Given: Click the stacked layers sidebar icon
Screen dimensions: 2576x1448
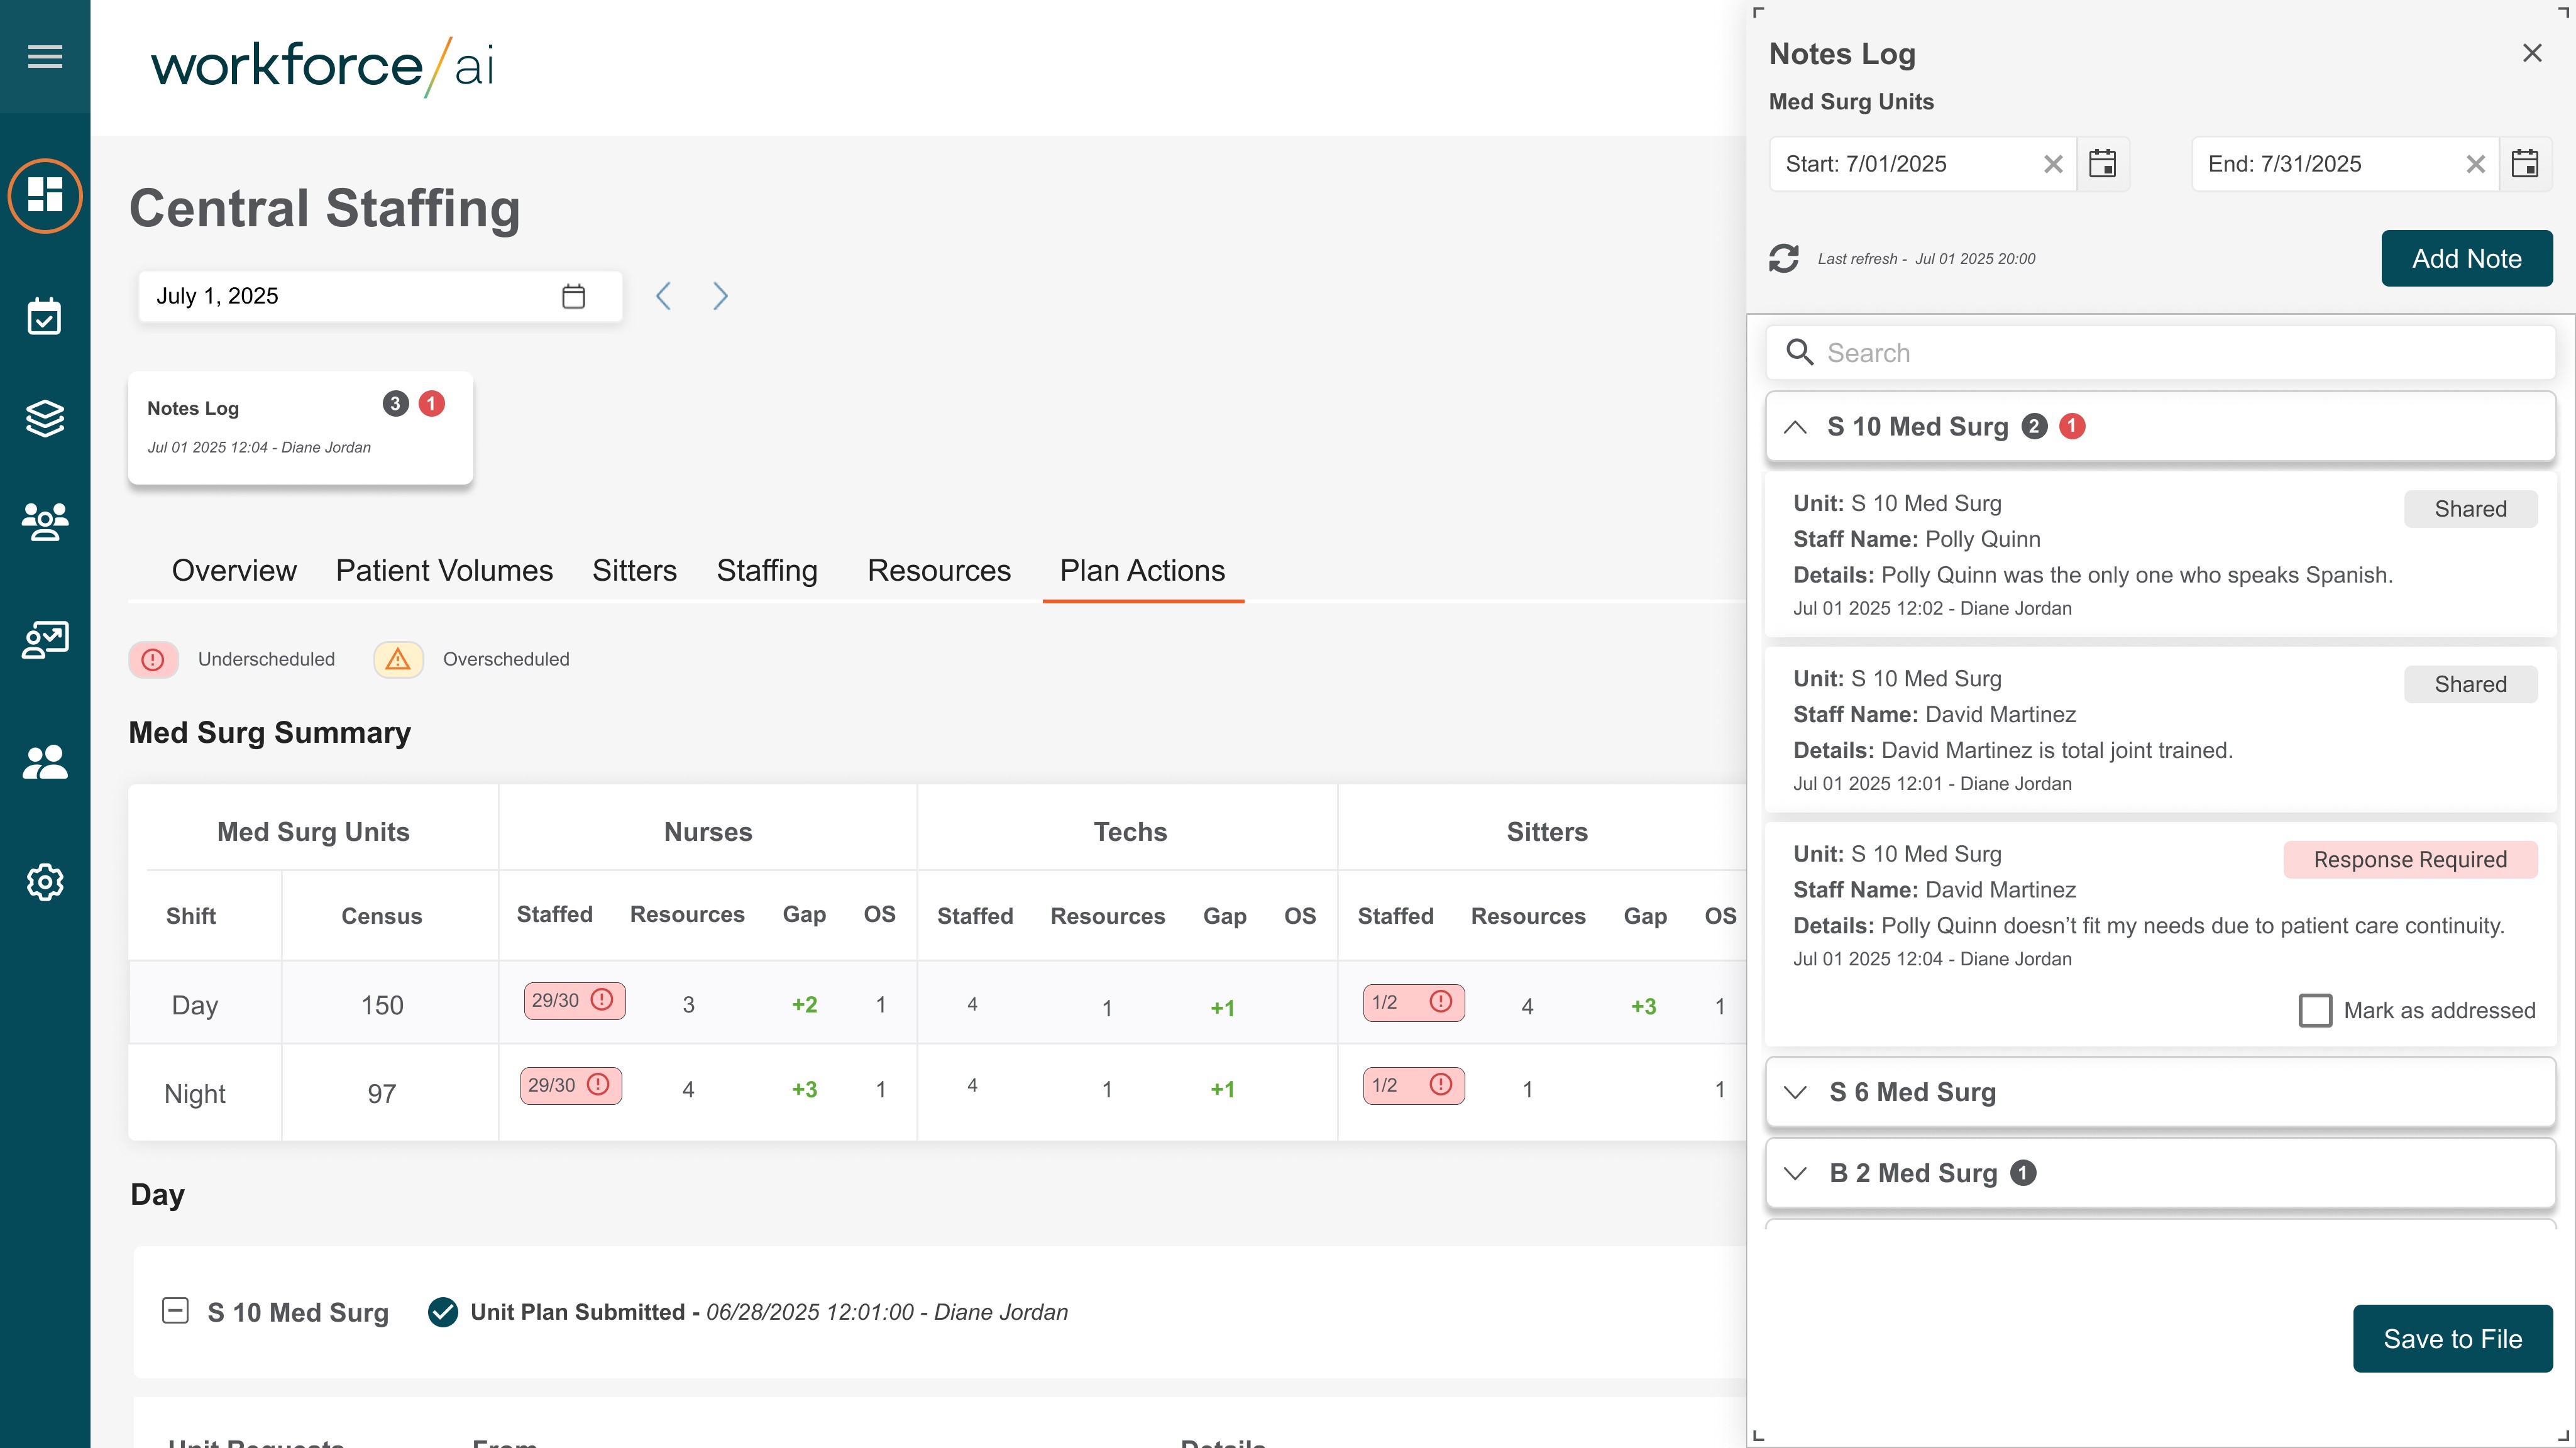Looking at the screenshot, I should (x=45, y=418).
